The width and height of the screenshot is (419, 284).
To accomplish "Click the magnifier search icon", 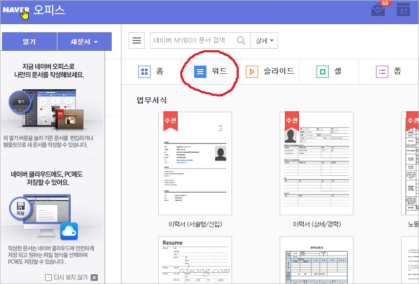I will [241, 40].
